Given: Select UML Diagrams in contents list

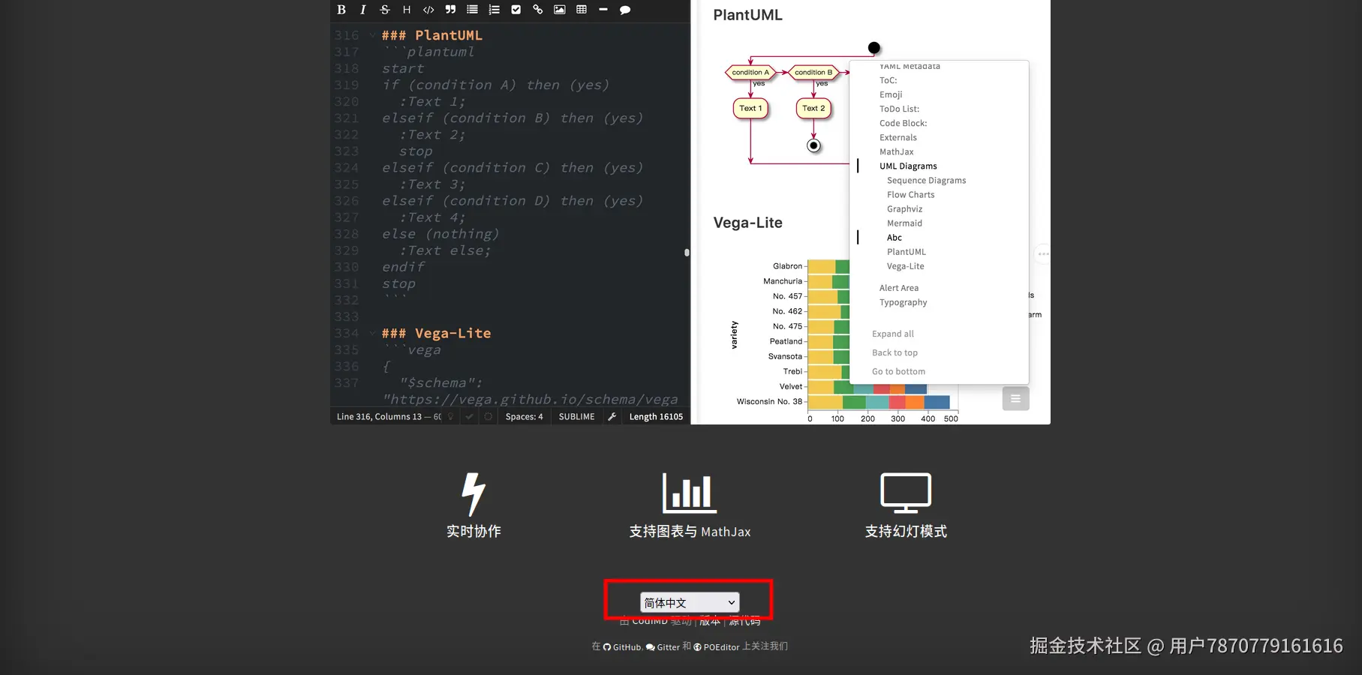Looking at the screenshot, I should [x=908, y=166].
